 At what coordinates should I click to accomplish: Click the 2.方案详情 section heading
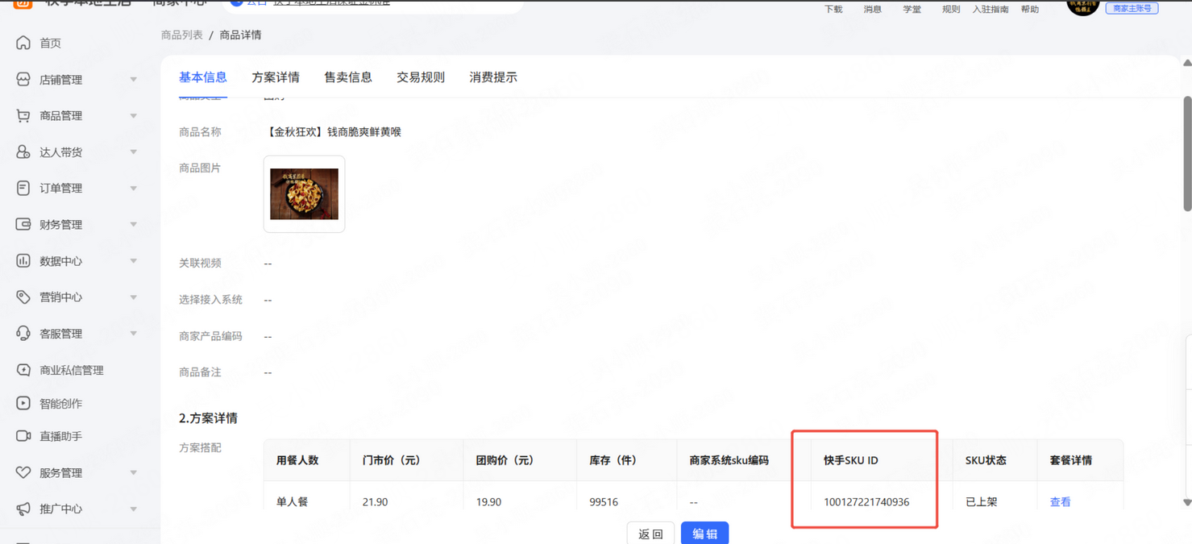[x=208, y=417]
